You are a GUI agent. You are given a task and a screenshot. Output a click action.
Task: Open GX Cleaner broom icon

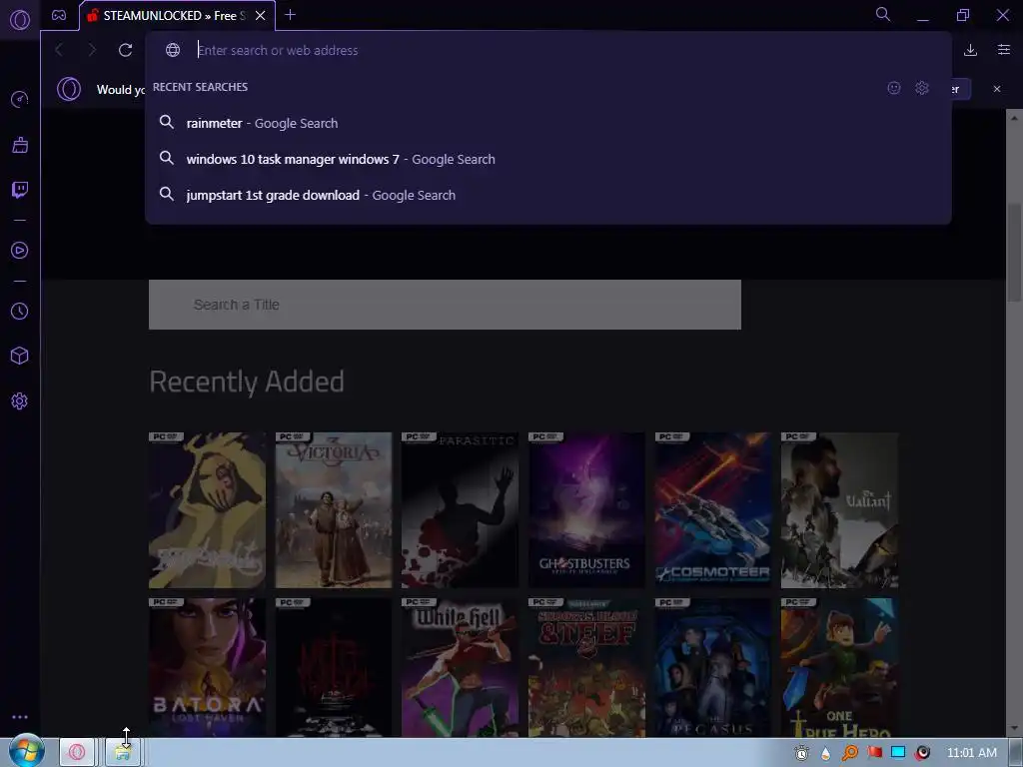click(x=20, y=145)
